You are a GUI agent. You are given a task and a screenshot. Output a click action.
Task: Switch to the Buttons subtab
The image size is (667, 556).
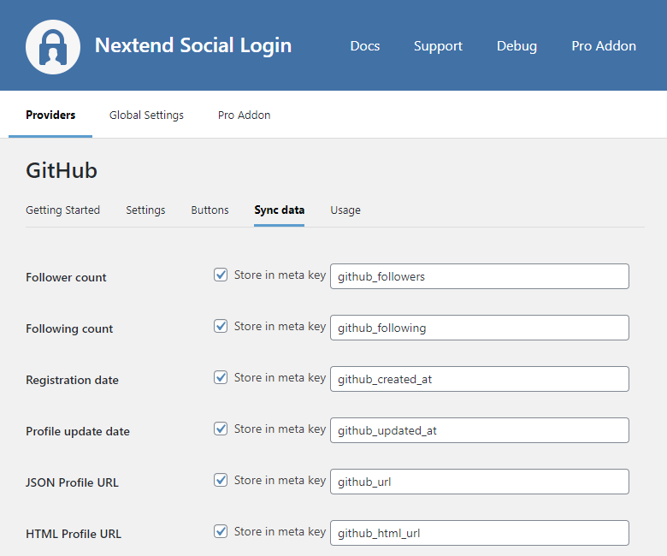click(210, 210)
